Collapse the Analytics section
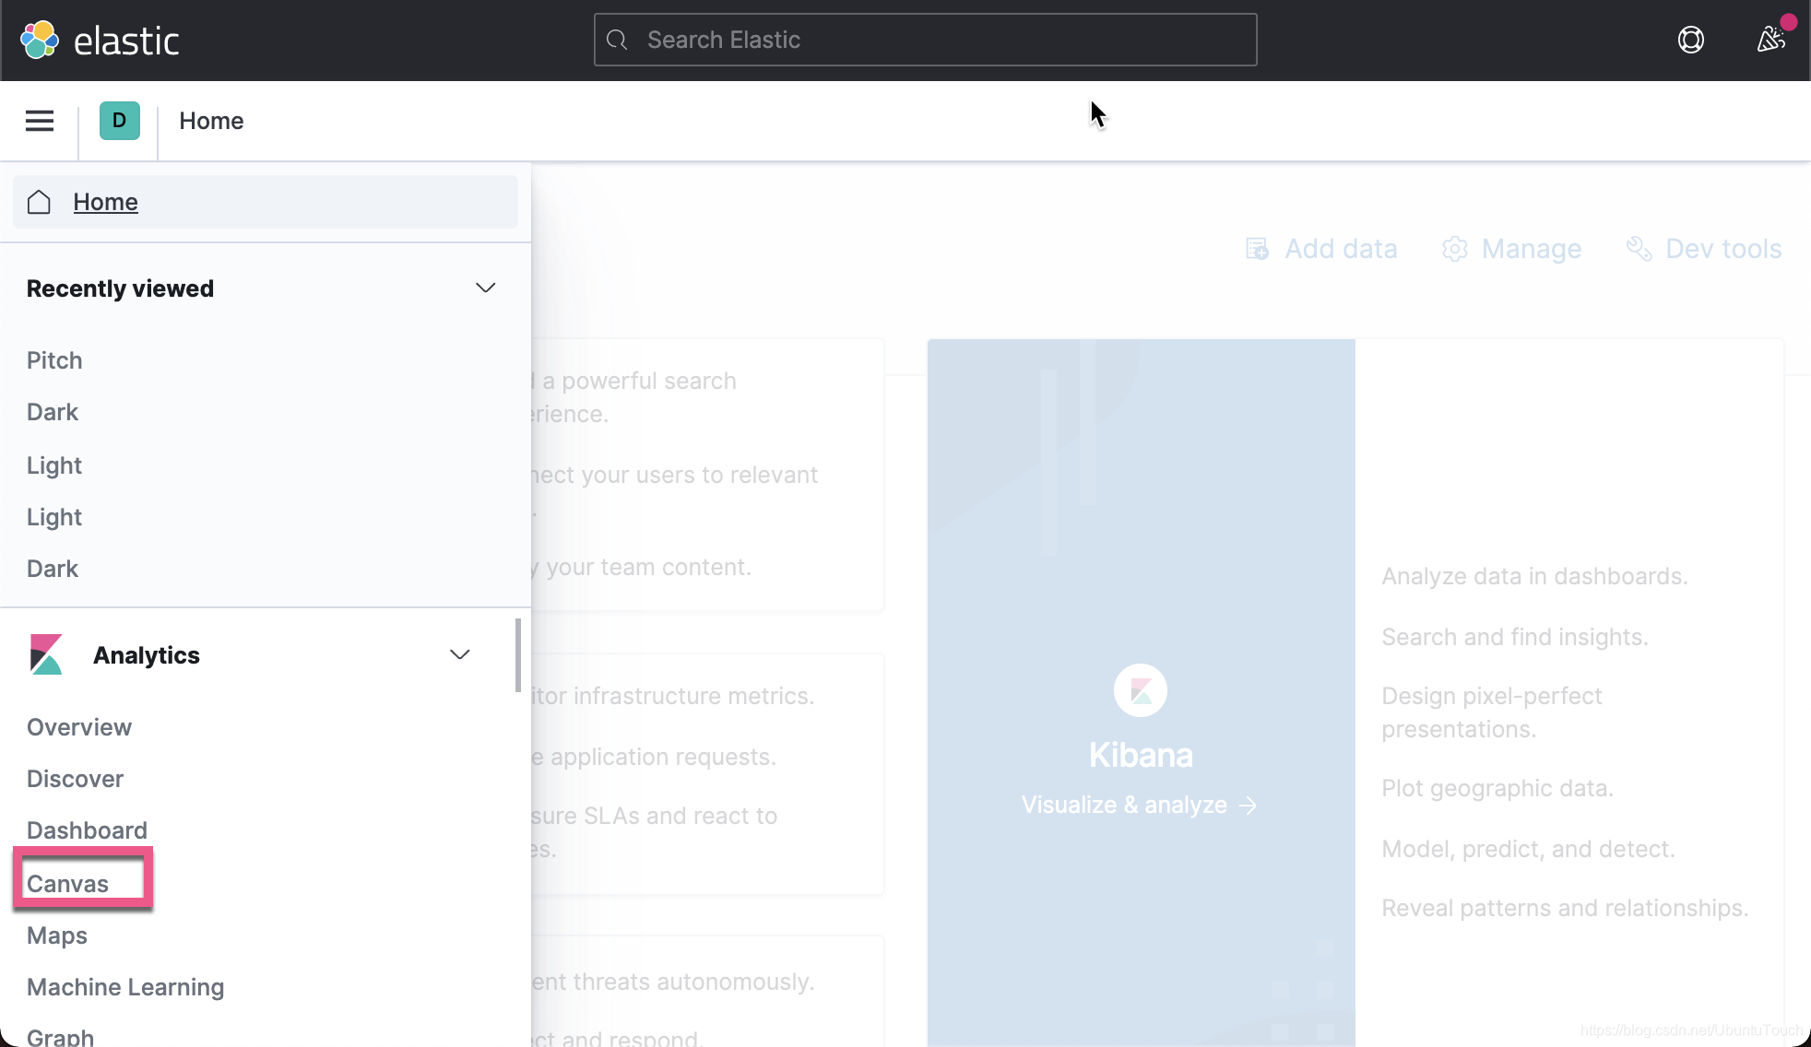The height and width of the screenshot is (1047, 1811). (x=458, y=654)
